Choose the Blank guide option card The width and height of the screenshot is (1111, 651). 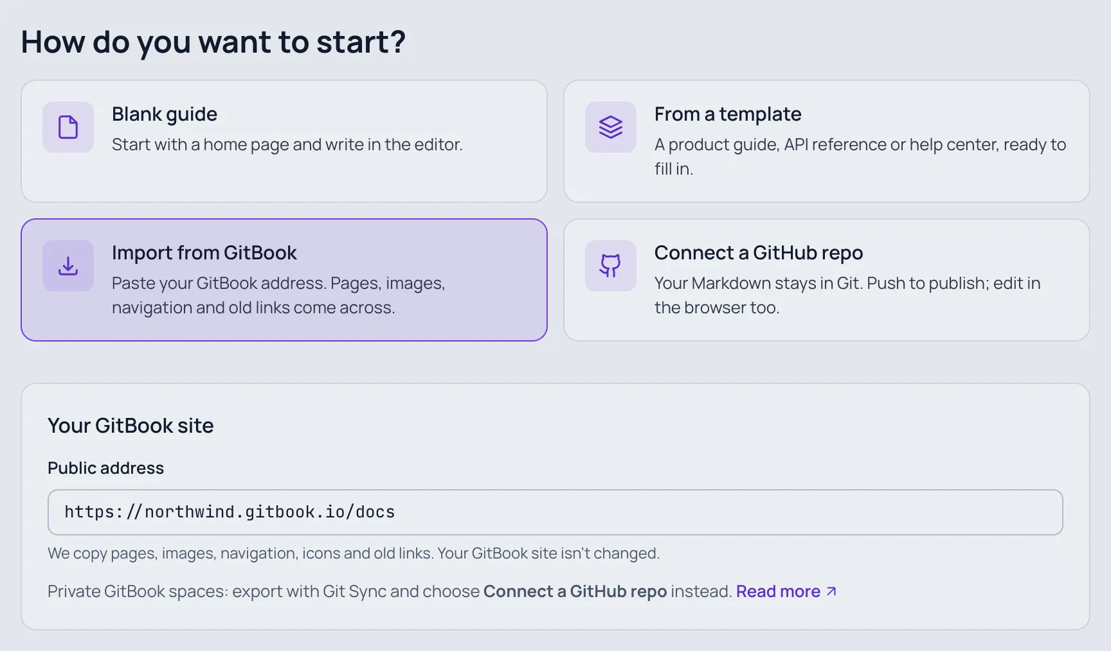point(284,141)
